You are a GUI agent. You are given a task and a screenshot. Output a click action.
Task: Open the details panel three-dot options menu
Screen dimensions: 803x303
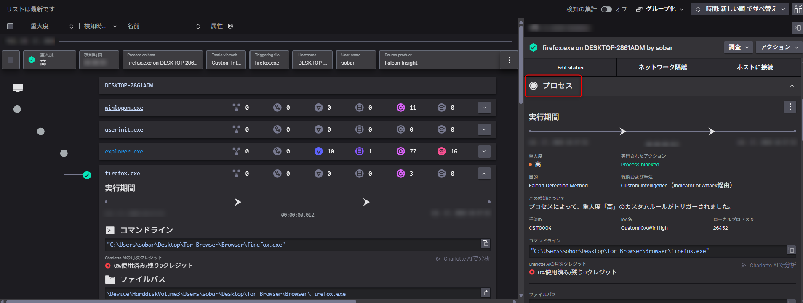point(790,107)
